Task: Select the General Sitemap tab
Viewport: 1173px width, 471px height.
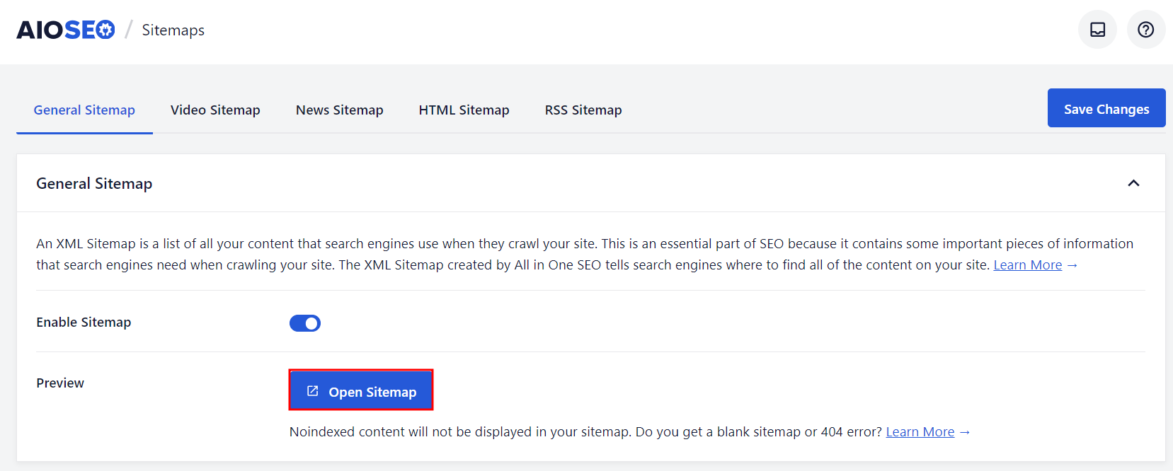Action: [x=84, y=110]
